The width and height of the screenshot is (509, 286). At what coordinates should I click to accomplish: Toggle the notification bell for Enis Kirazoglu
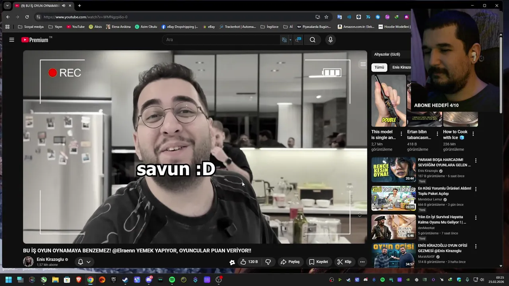point(80,262)
